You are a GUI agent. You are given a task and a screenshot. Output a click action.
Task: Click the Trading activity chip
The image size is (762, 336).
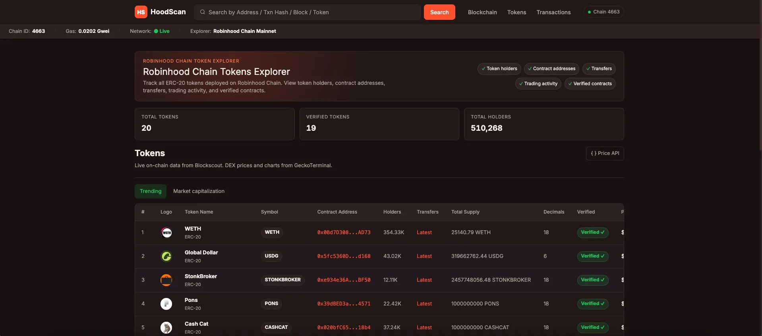coord(538,84)
